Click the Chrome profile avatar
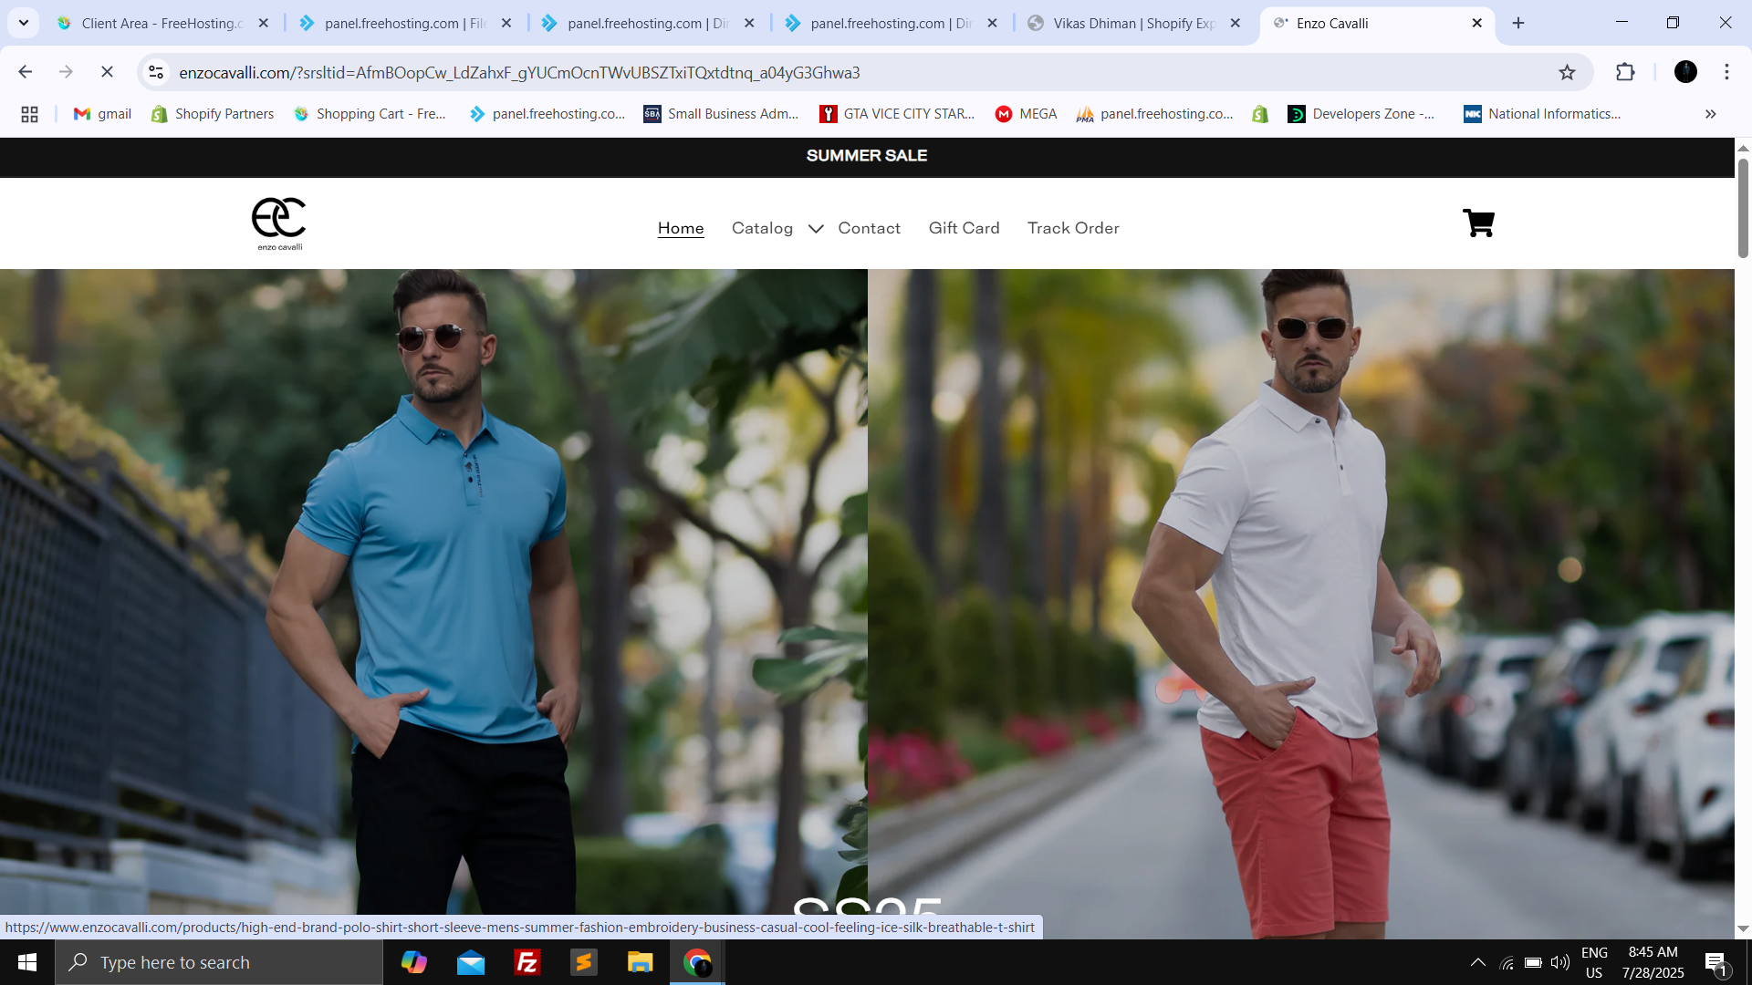This screenshot has width=1752, height=985. pyautogui.click(x=1685, y=72)
